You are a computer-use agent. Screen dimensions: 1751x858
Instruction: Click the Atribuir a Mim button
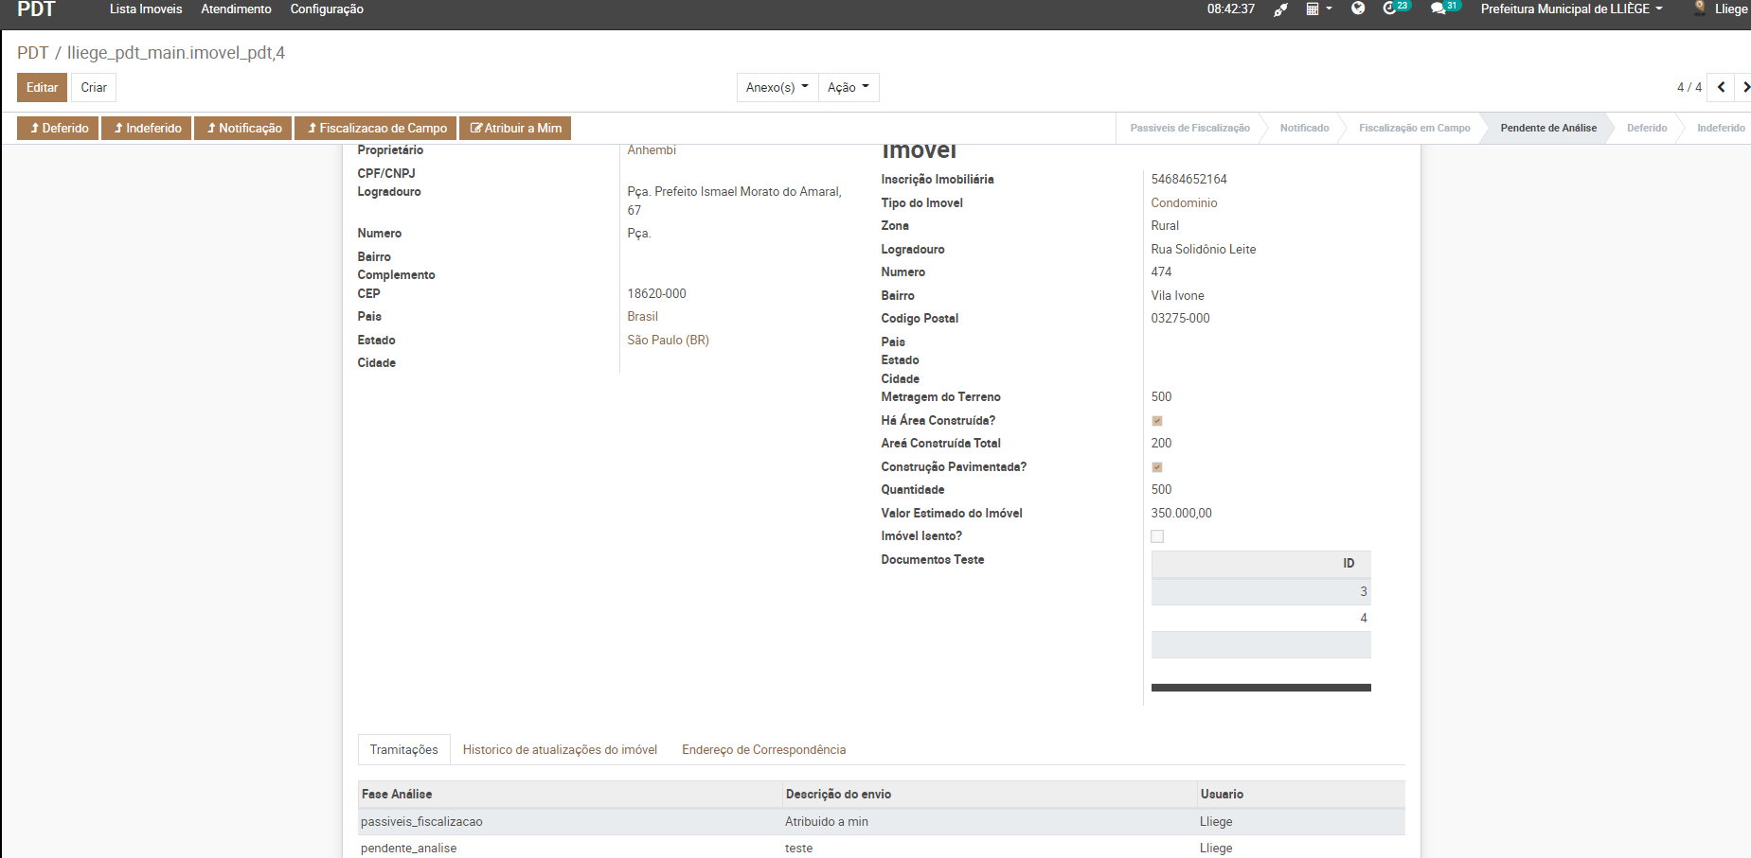(515, 128)
